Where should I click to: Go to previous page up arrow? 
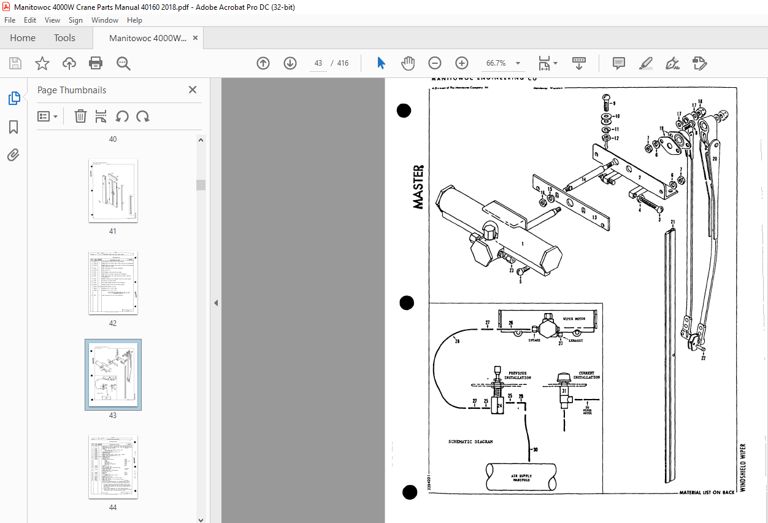263,63
